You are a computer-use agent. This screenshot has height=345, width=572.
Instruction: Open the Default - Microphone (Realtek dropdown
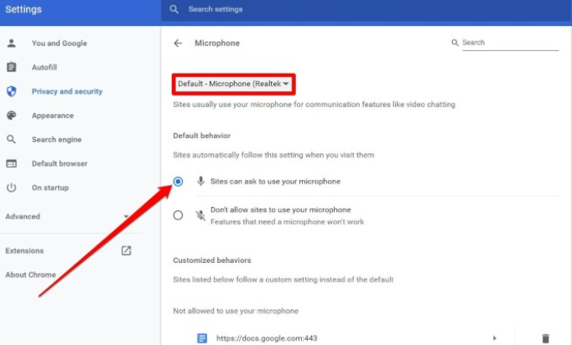coord(233,84)
